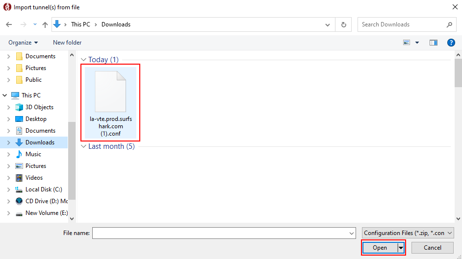
Task: Open the Configuration Files type dropdown
Action: pos(408,233)
